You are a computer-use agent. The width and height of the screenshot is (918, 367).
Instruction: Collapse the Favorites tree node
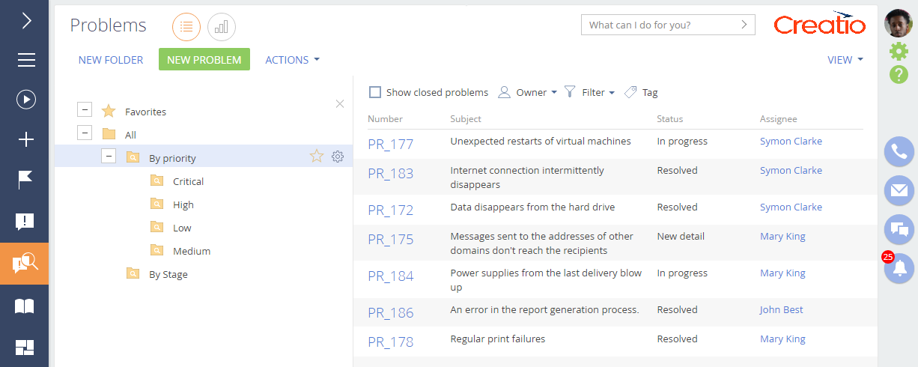pos(85,110)
